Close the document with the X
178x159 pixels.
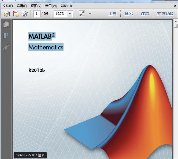tap(175, 6)
